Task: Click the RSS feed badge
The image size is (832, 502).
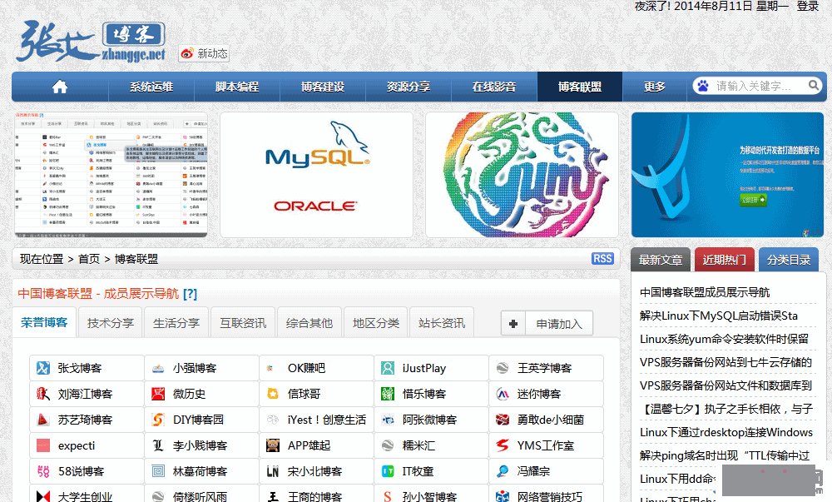Action: pos(602,259)
